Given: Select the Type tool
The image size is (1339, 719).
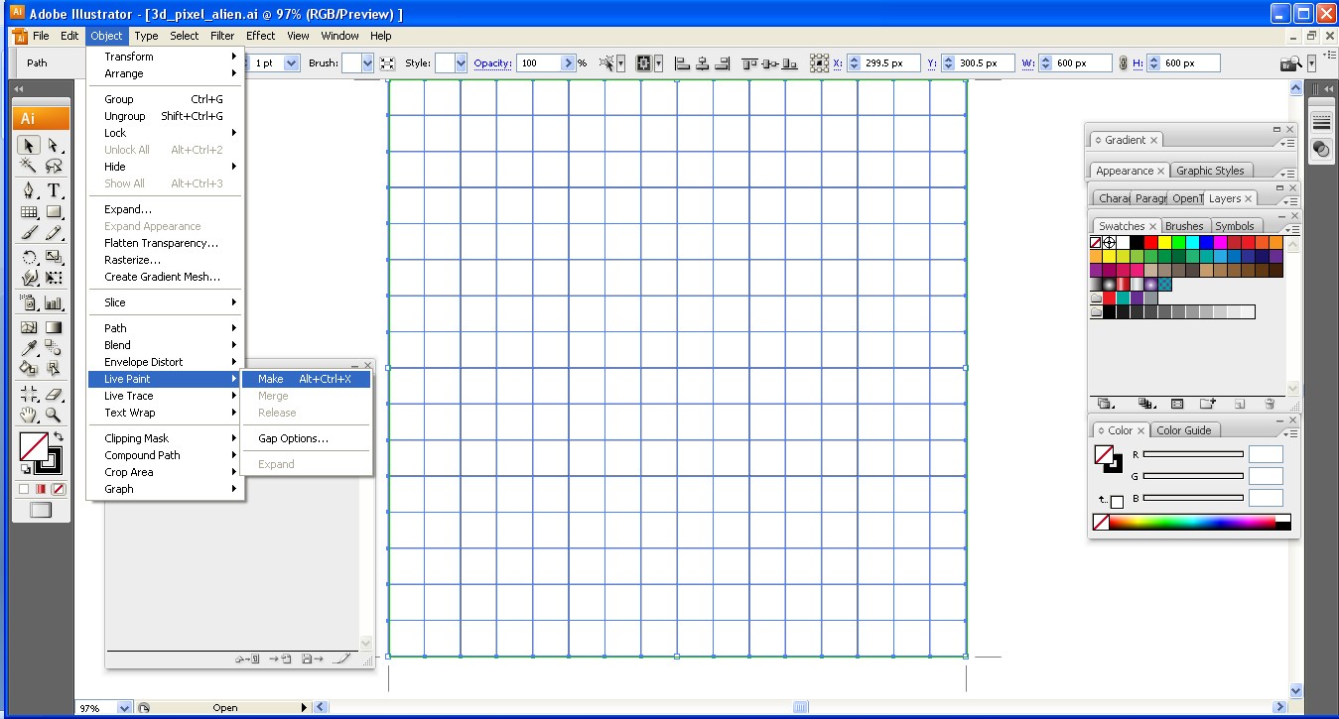Looking at the screenshot, I should coord(54,190).
